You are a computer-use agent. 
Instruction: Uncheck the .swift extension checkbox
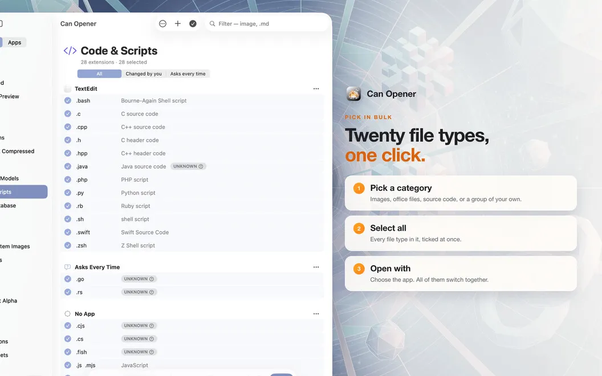[x=68, y=232]
